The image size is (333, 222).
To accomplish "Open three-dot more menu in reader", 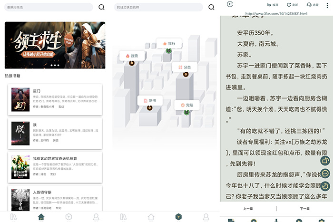I will pos(327,5).
